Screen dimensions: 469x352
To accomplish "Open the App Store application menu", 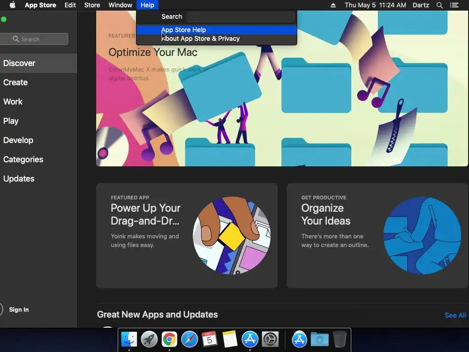I will [x=40, y=5].
